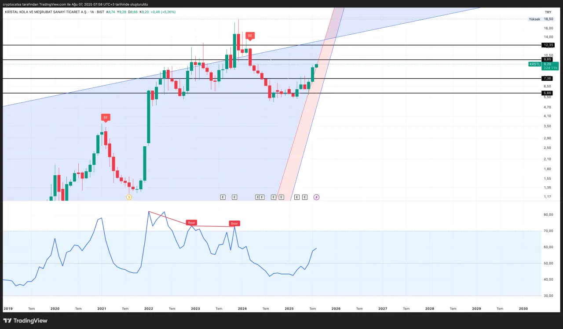Click the left Bear divergence label

192,223
